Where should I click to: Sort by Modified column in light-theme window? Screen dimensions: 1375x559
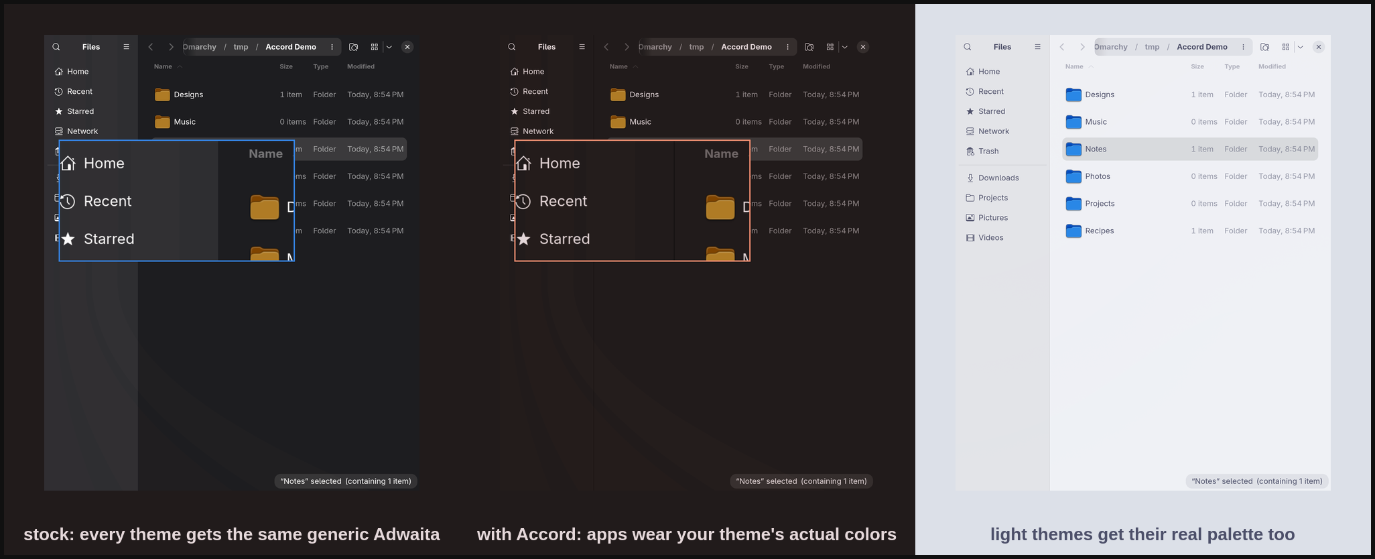[x=1272, y=66]
